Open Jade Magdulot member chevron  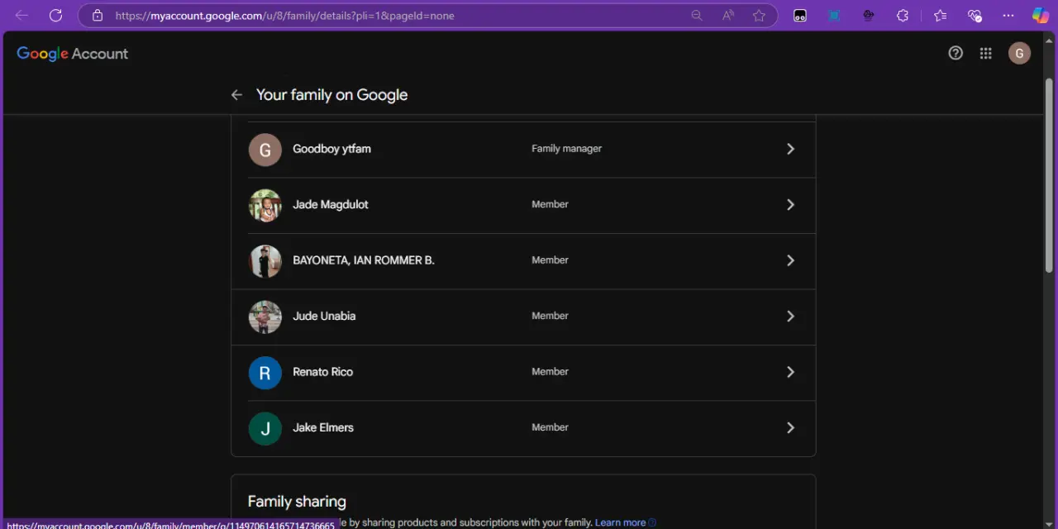coord(790,205)
